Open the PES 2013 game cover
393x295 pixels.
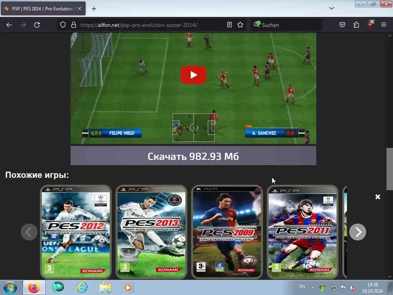[x=151, y=232]
